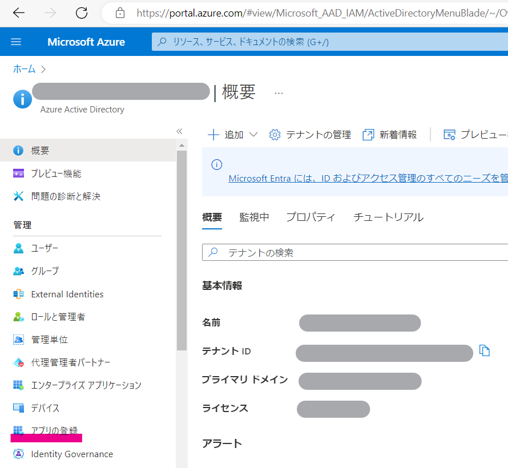Click the 問題の診断と解決 wrench icon

coord(18,196)
